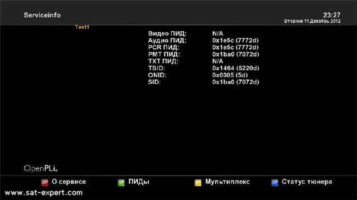Select the SID label

tap(155, 82)
